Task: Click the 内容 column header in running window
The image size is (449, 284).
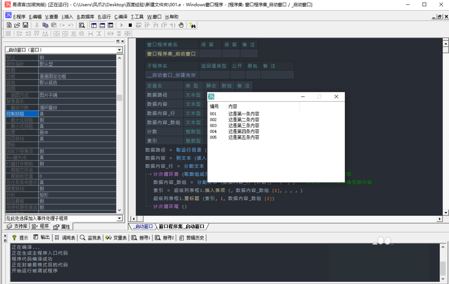Action: click(263, 106)
